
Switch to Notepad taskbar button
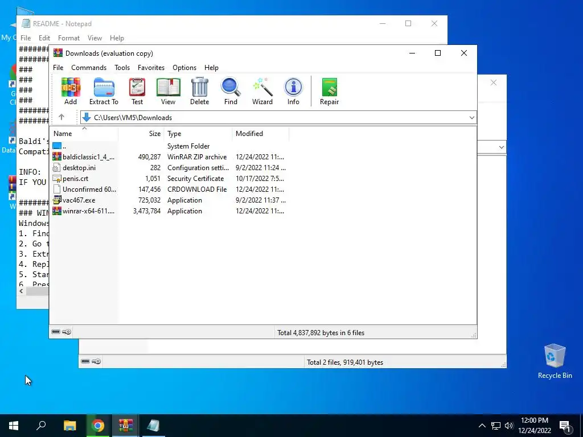tap(153, 426)
